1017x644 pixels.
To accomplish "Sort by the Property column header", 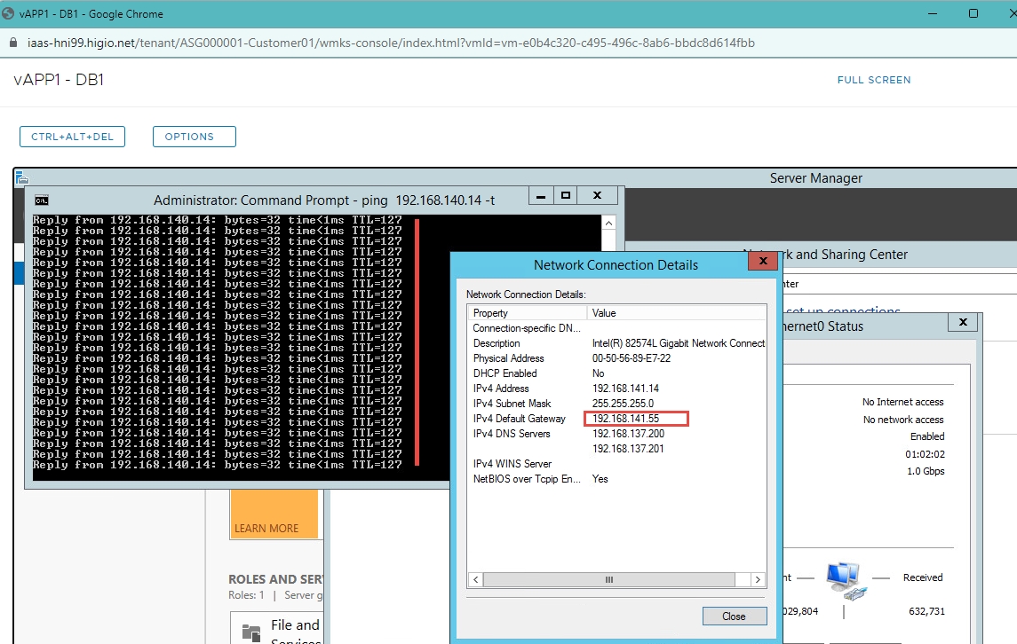I will click(528, 313).
